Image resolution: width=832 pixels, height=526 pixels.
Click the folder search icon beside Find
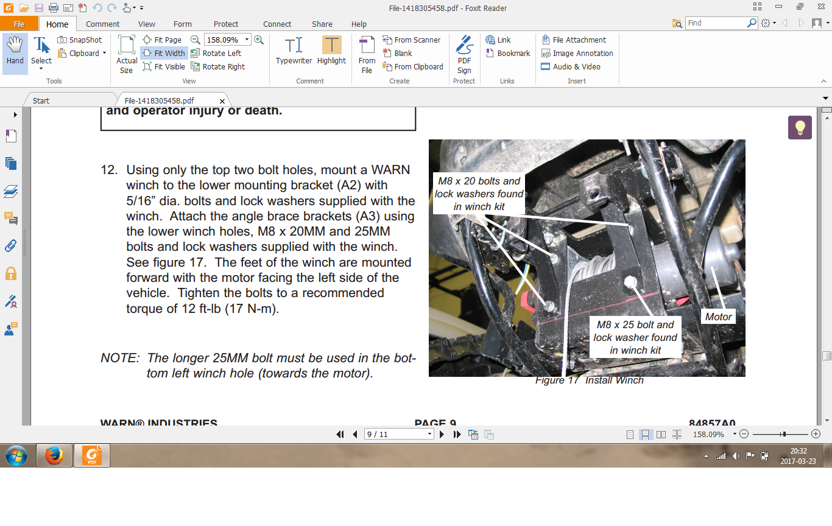tap(677, 23)
